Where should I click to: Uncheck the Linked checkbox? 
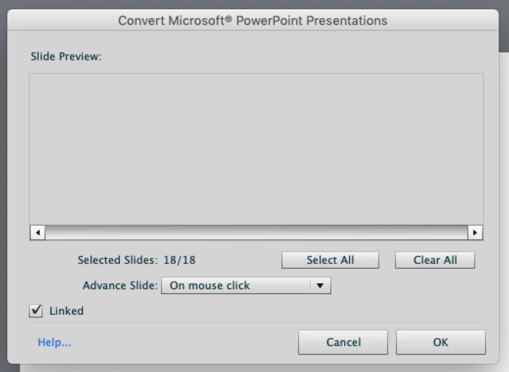tap(36, 311)
